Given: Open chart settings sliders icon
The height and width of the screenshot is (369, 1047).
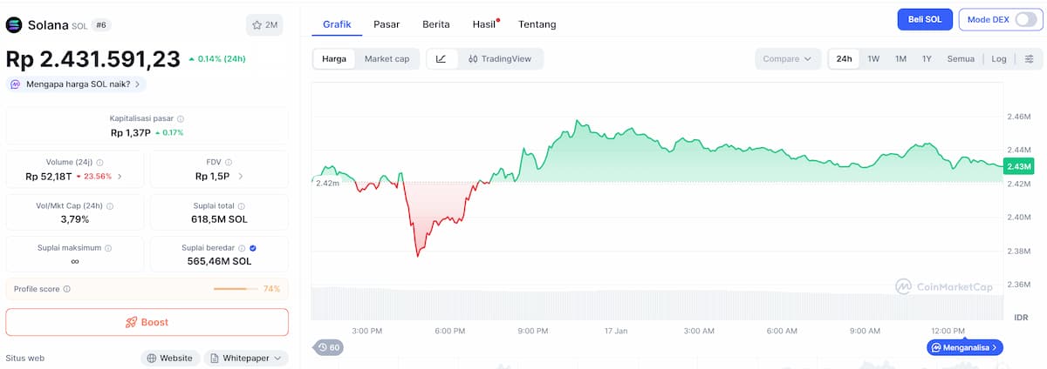Looking at the screenshot, I should point(1030,59).
